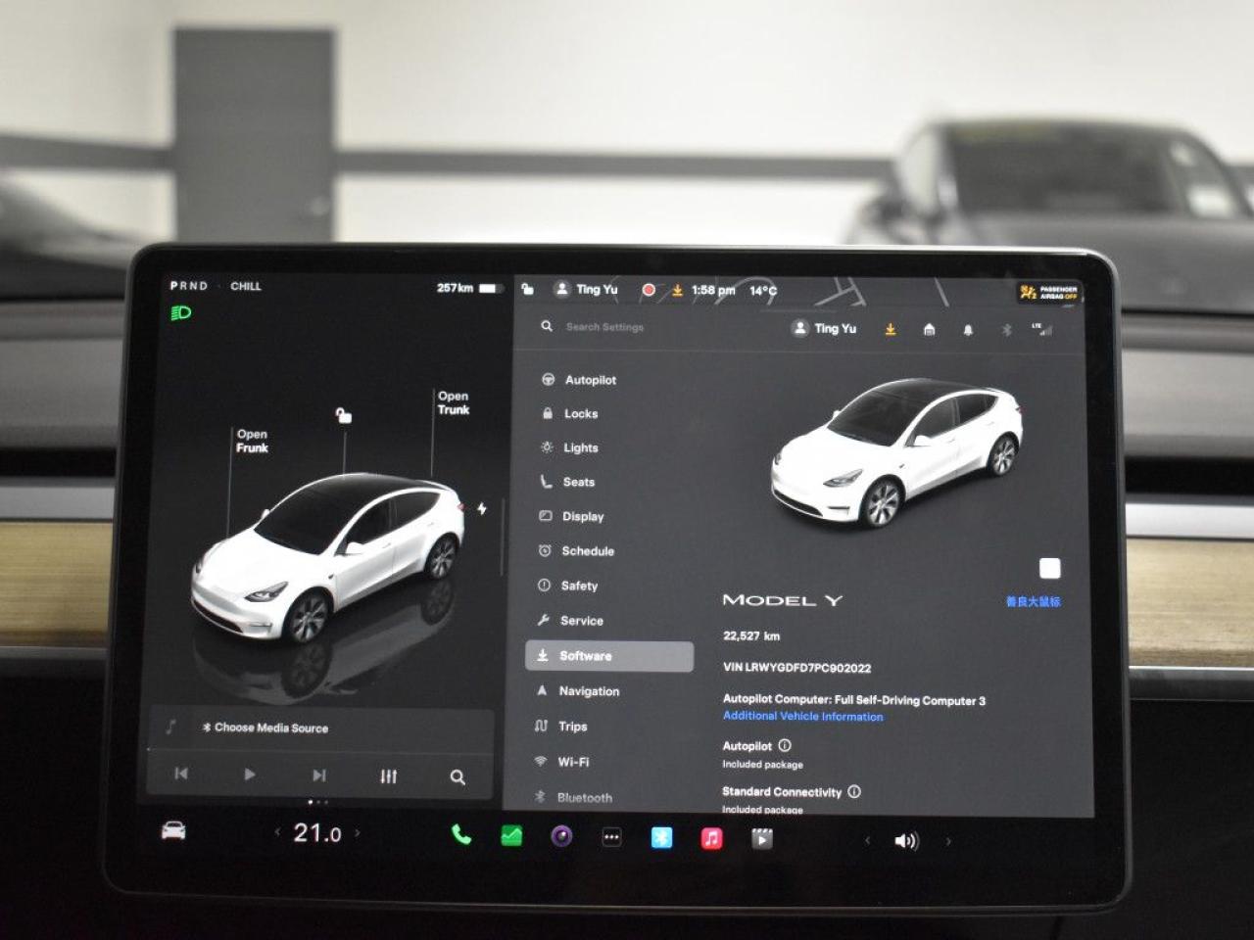Tap the volume speaker icon

click(x=906, y=841)
